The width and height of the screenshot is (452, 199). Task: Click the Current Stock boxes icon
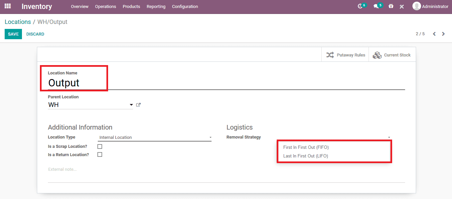377,55
